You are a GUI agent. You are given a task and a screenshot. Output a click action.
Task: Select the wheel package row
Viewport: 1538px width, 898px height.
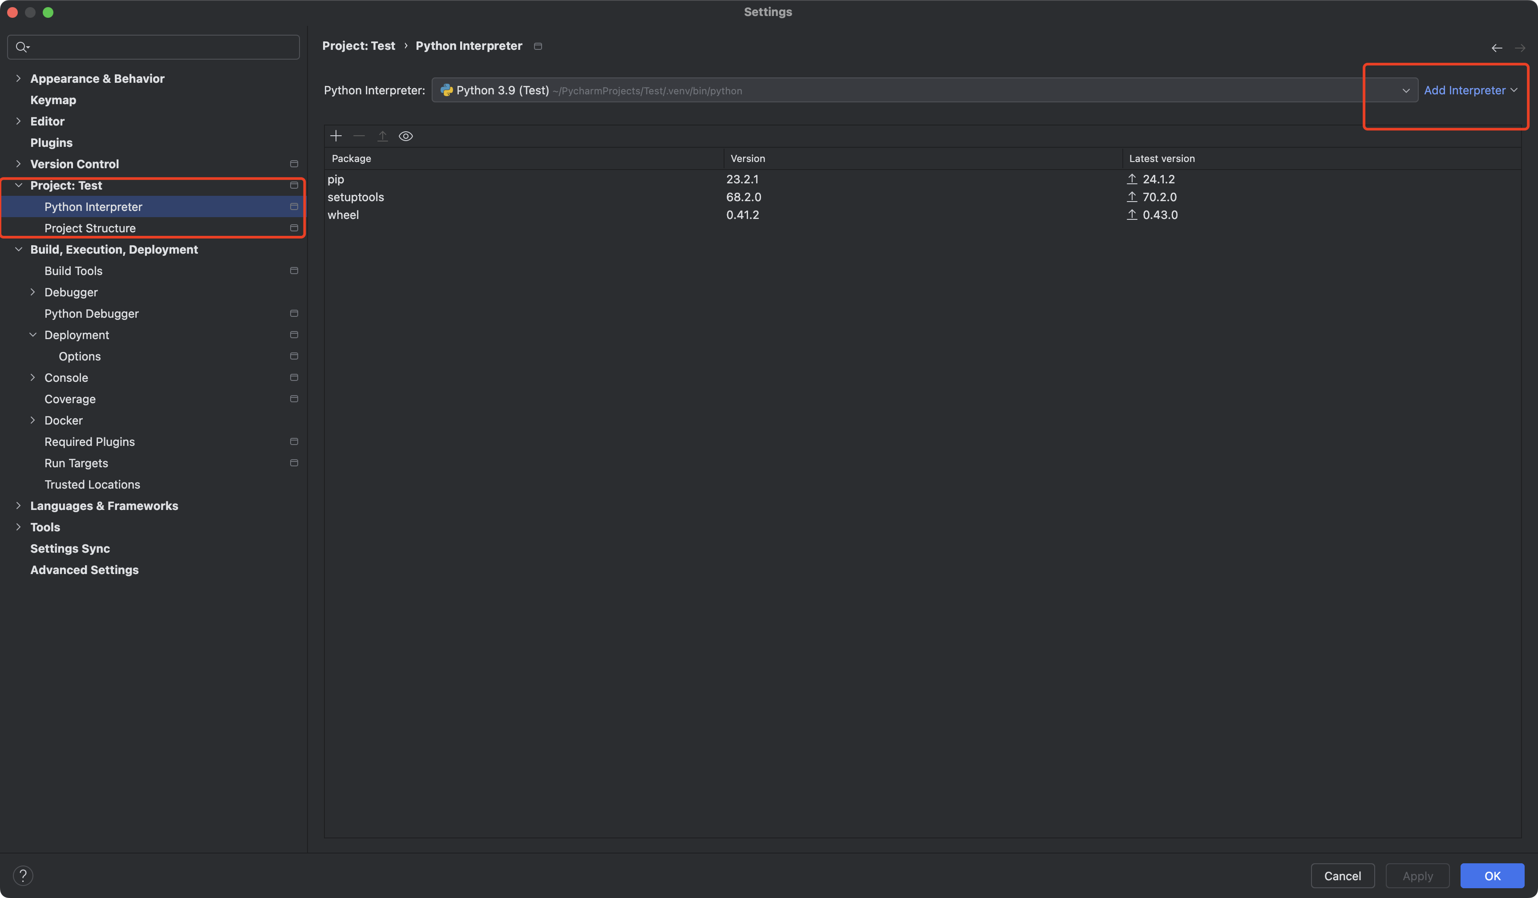pyautogui.click(x=344, y=215)
